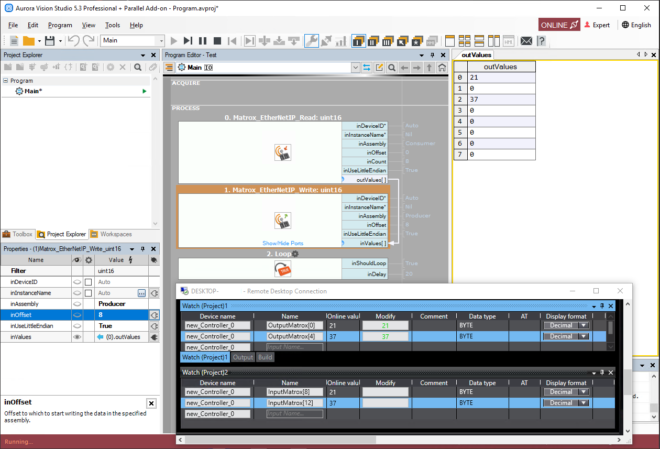Open Display format dropdown for OutputMatrox[0]
This screenshot has width=660, height=449.
[582, 325]
